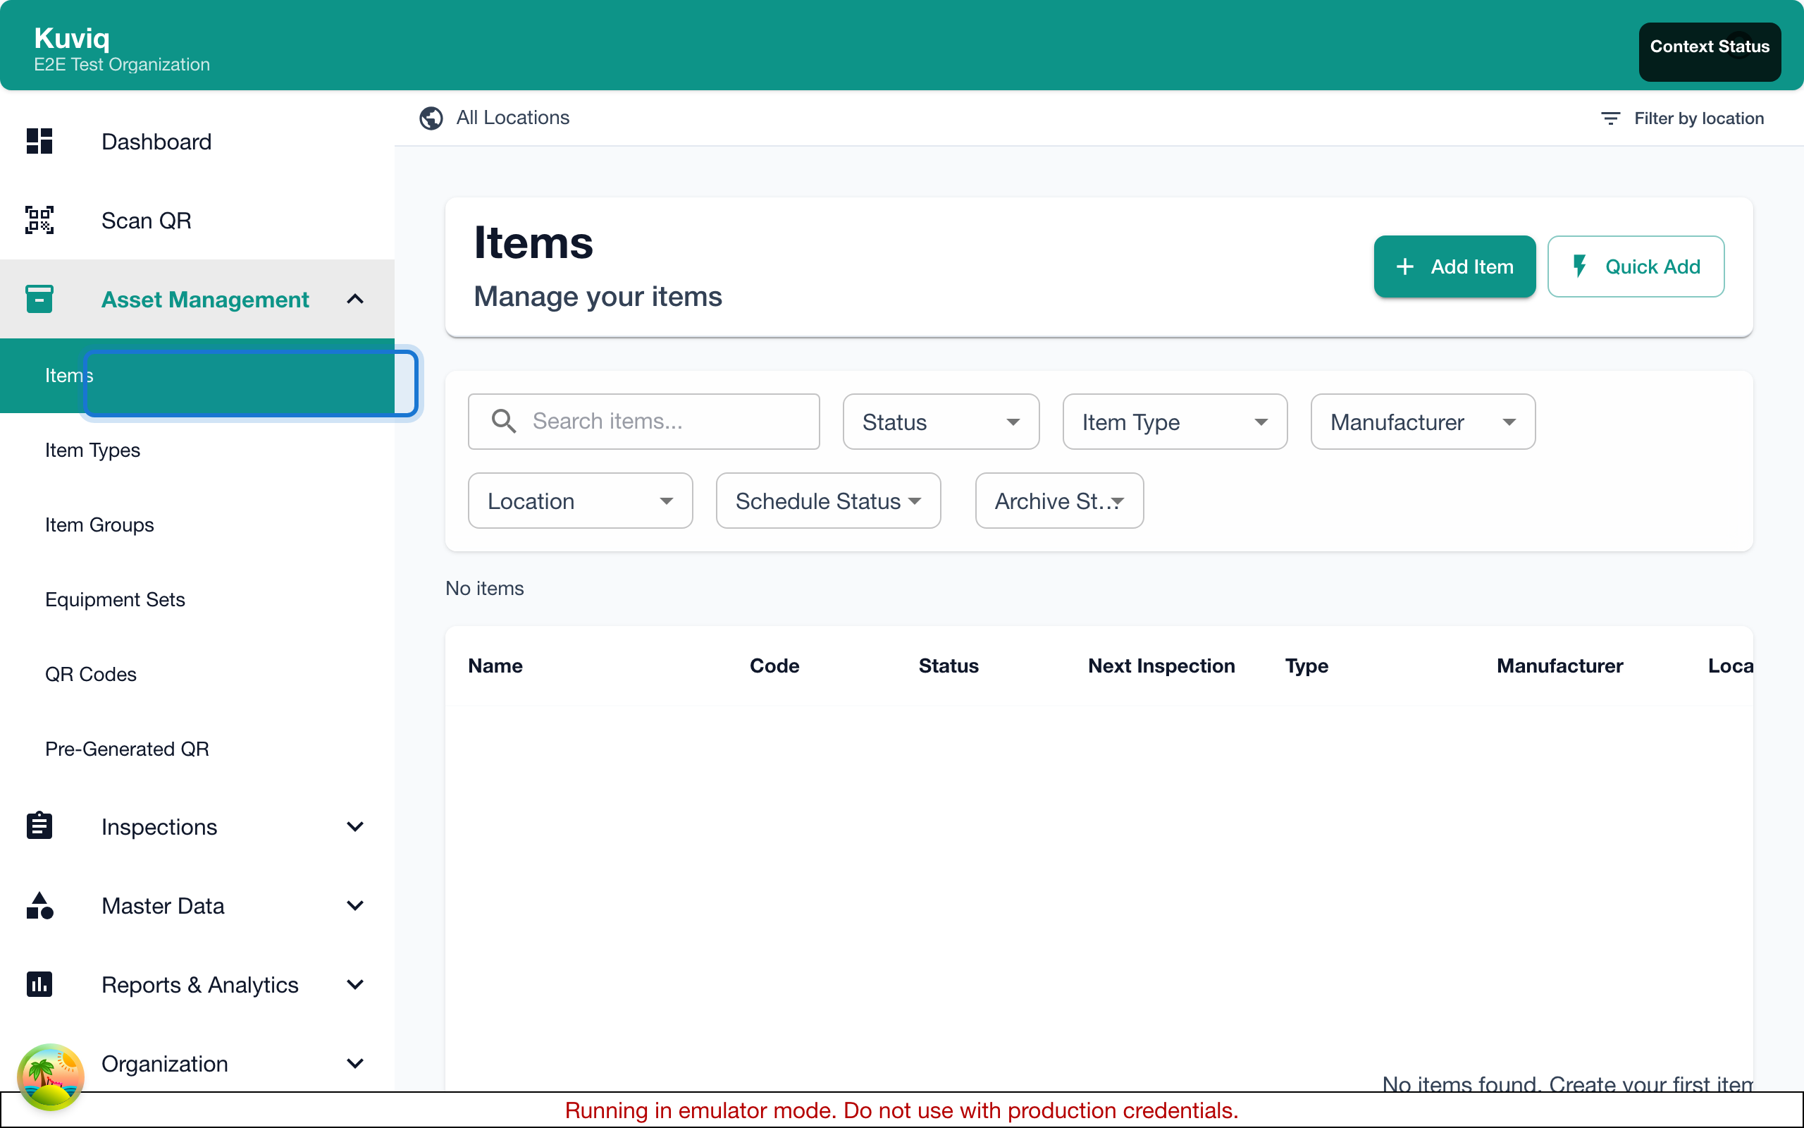Open the Manufacturer filter dropdown
The image size is (1804, 1128).
(1422, 422)
